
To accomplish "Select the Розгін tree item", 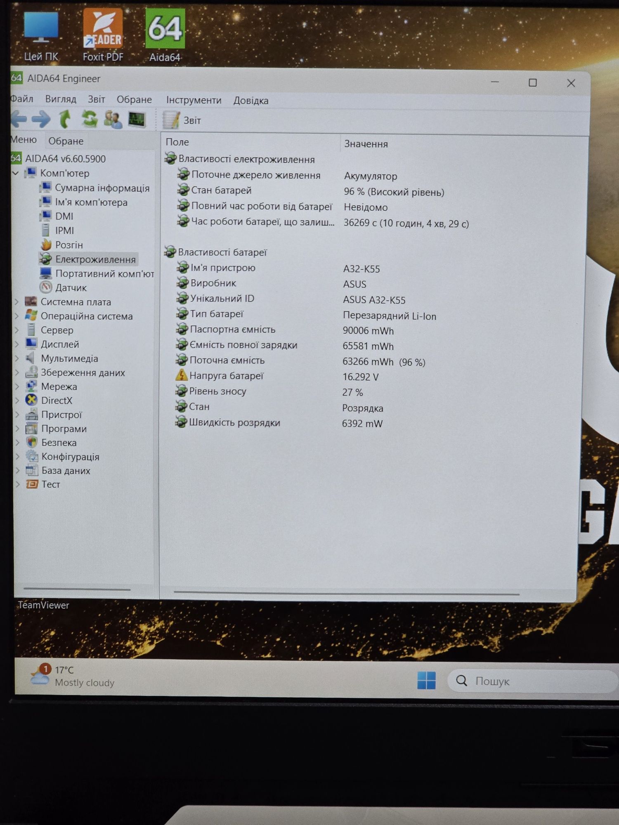I will pos(62,245).
